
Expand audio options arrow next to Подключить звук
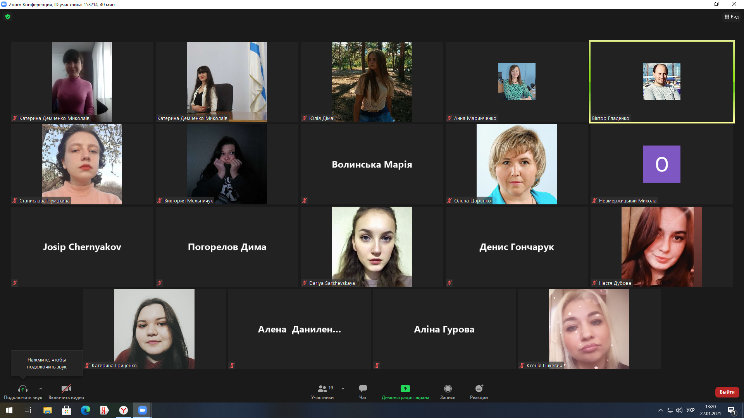pos(41,389)
